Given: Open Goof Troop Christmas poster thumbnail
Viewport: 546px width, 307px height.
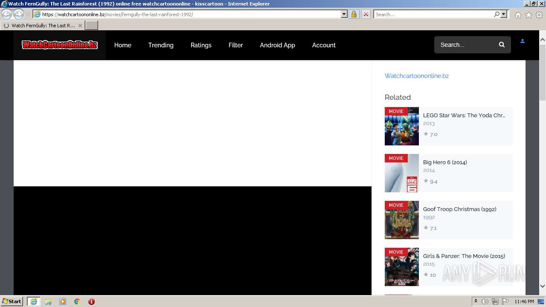Looking at the screenshot, I should click(402, 220).
